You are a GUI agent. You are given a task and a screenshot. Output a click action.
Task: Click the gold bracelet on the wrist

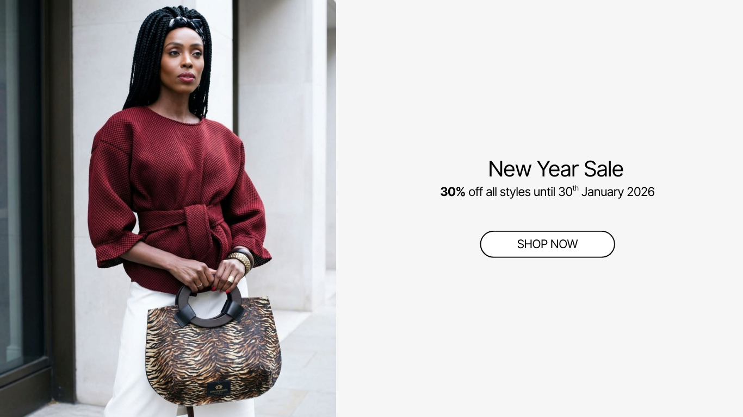pos(240,261)
